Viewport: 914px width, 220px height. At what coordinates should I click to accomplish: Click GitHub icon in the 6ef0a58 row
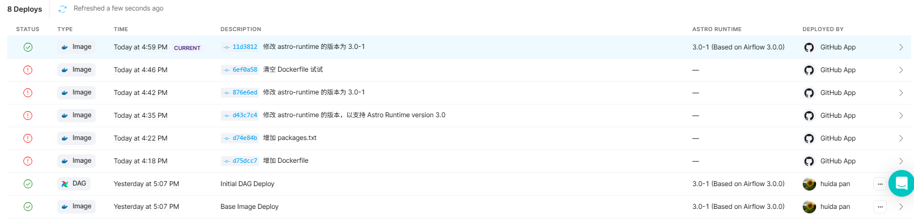click(809, 70)
